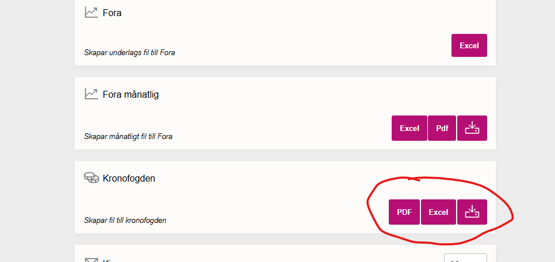The image size is (555, 262).
Task: Click the chart icon beside Fora heading
Action: pos(91,12)
